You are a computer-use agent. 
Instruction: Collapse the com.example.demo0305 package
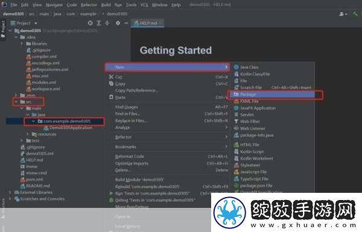(33, 121)
